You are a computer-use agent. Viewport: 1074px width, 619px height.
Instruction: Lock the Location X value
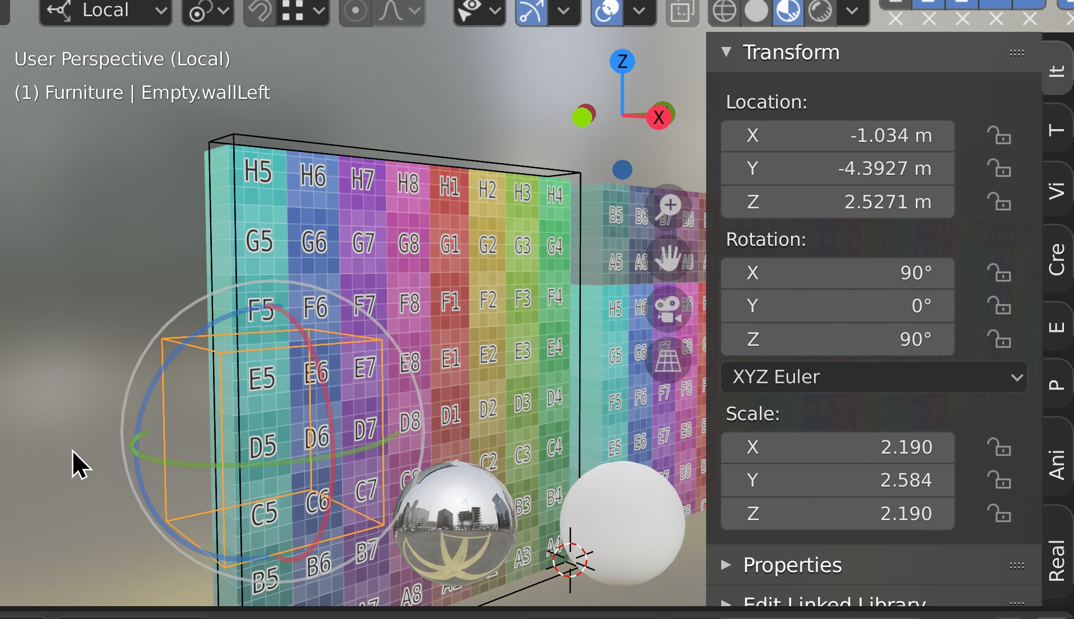999,136
